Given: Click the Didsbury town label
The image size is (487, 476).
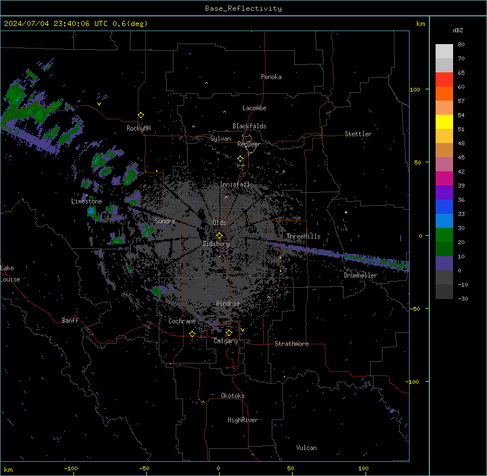Looking at the screenshot, I should (x=216, y=244).
